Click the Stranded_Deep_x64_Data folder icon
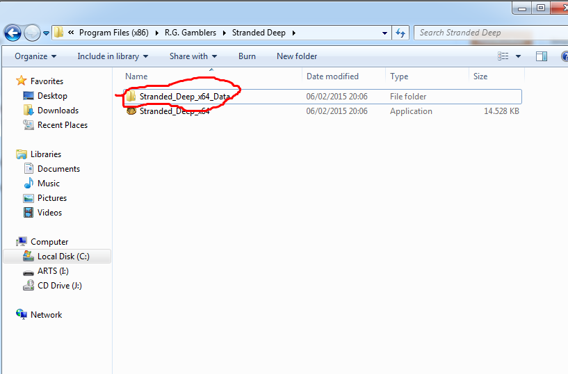Screen dimensions: 568x374 click(x=131, y=97)
